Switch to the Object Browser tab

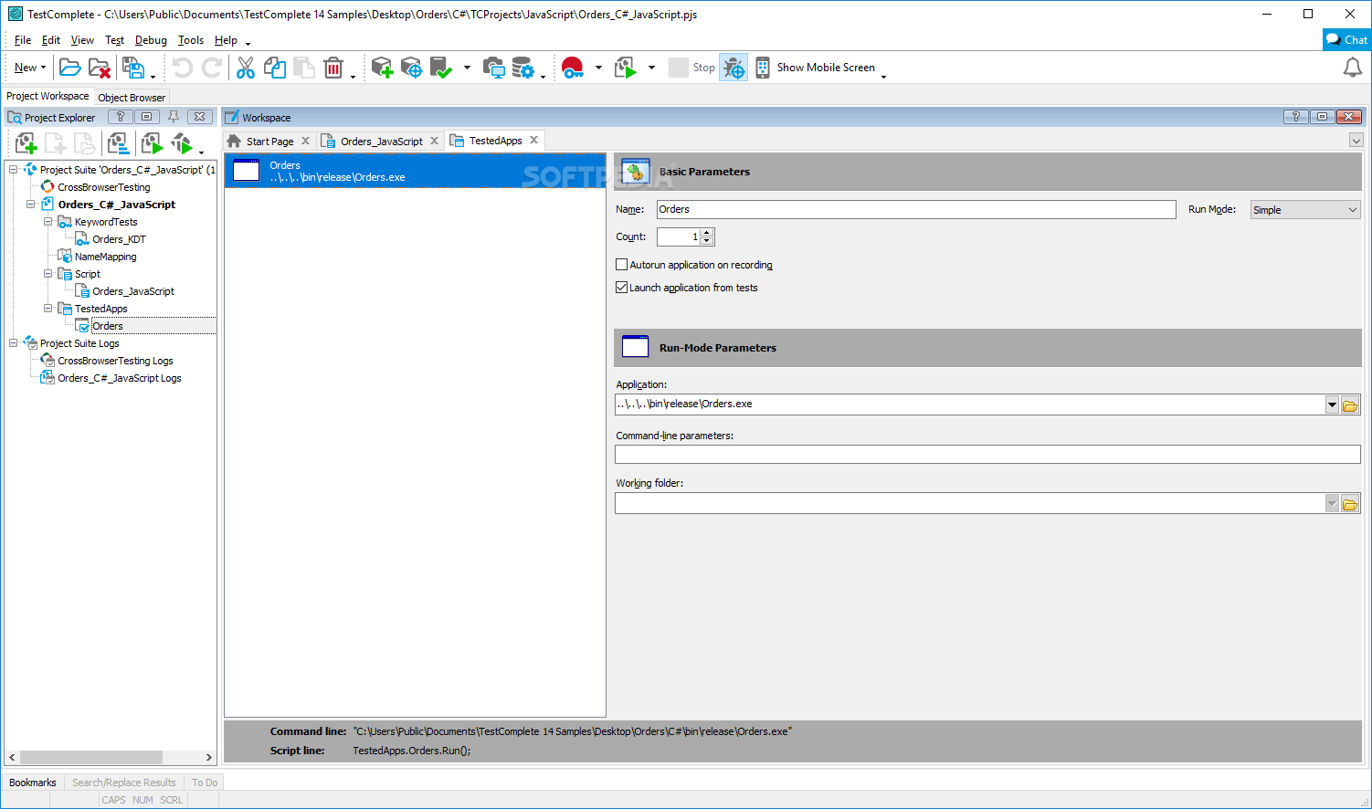pos(132,98)
